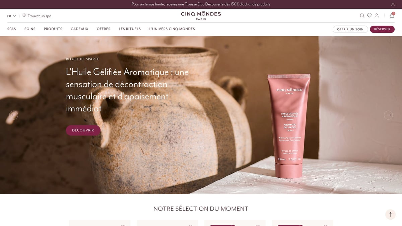Click the location pin icon beside Trouvez un spa
The width and height of the screenshot is (402, 226).
[x=24, y=15]
